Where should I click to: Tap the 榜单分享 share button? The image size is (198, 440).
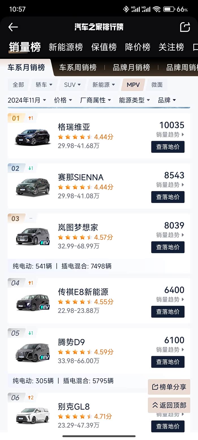tap(169, 387)
